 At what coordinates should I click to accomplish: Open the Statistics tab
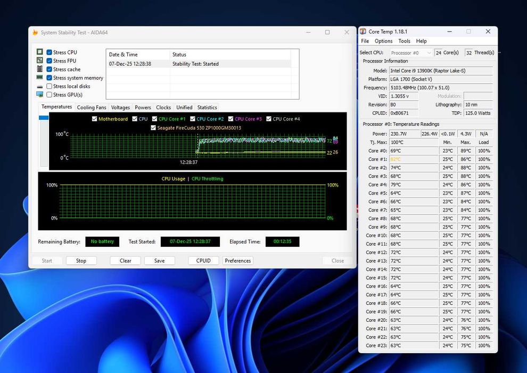click(x=207, y=107)
